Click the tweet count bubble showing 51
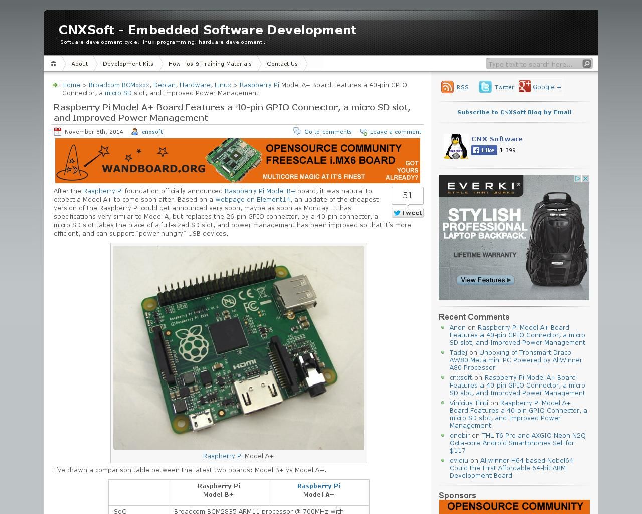642x514 pixels. click(x=407, y=196)
